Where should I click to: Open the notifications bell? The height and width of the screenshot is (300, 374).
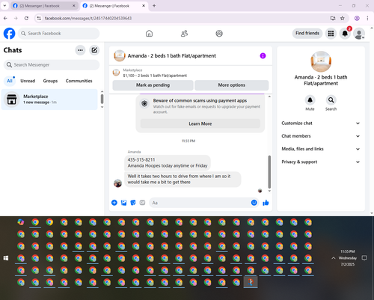345,34
